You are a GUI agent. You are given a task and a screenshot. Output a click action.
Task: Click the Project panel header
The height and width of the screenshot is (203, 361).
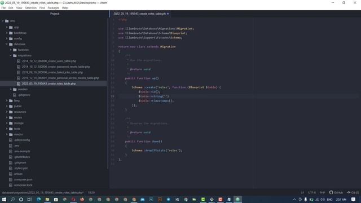click(55, 14)
